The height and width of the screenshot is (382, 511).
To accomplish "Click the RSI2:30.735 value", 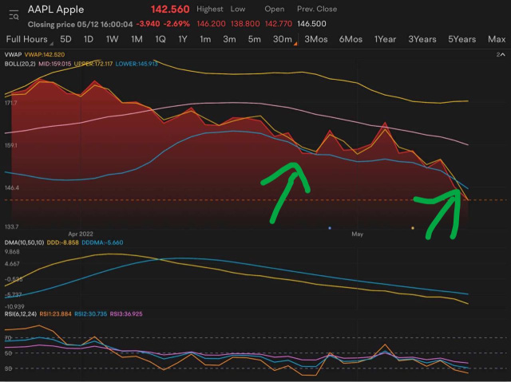I will pos(90,314).
